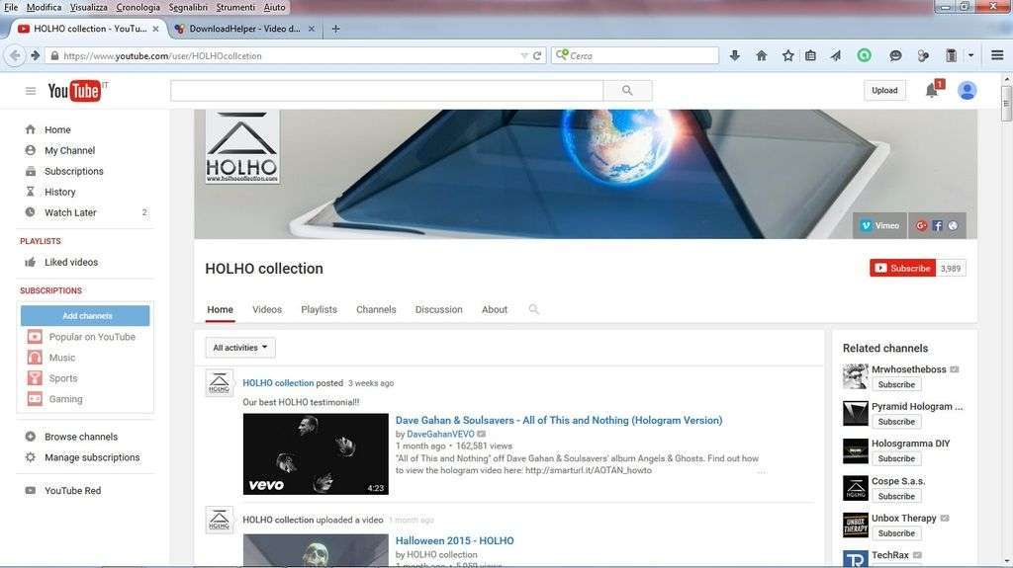
Task: Click into the YouTube search field
Action: point(387,90)
